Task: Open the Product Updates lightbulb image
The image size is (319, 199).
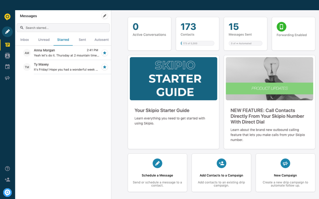Action: pos(269,79)
